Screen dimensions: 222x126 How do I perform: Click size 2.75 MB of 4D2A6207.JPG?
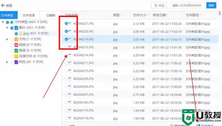click(139, 95)
